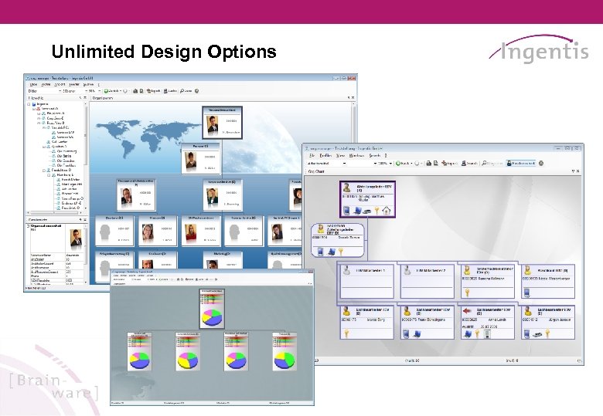The image size is (603, 416).
Task: Click green Back button in Org Chart window
Action: tap(403, 163)
